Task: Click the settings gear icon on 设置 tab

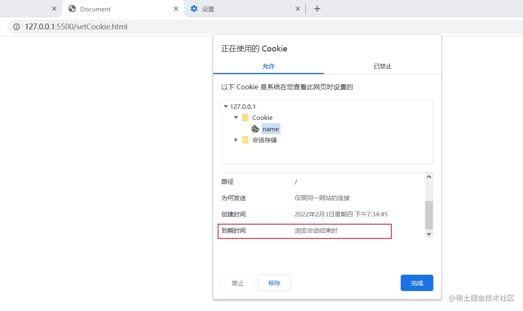Action: (194, 9)
